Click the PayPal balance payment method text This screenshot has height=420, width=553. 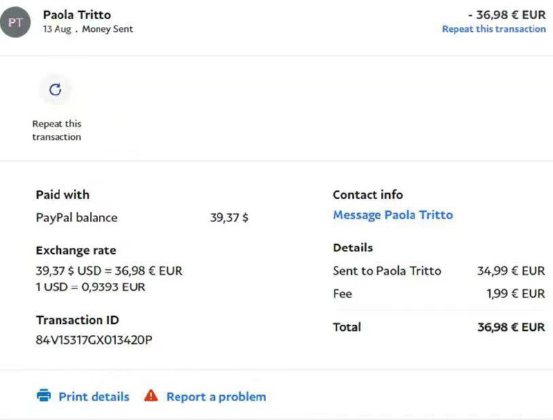(x=77, y=217)
